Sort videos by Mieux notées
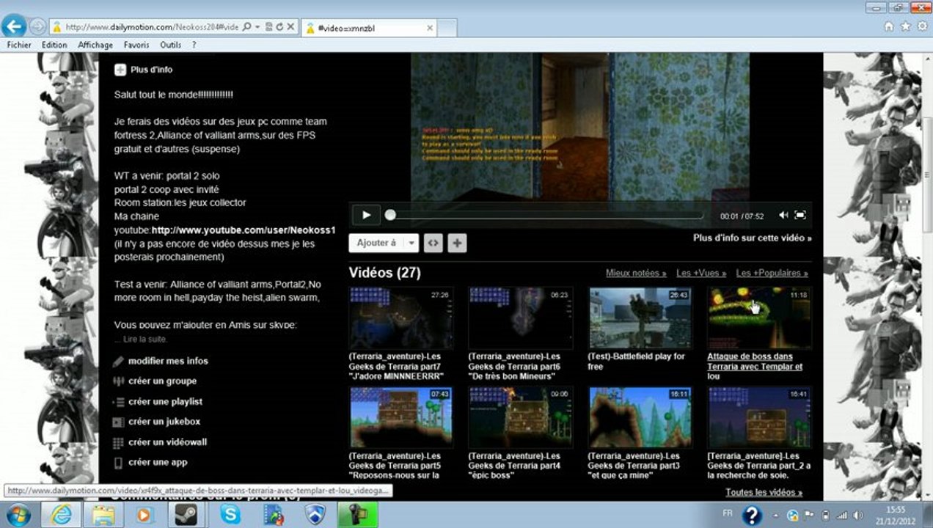 [x=636, y=273]
